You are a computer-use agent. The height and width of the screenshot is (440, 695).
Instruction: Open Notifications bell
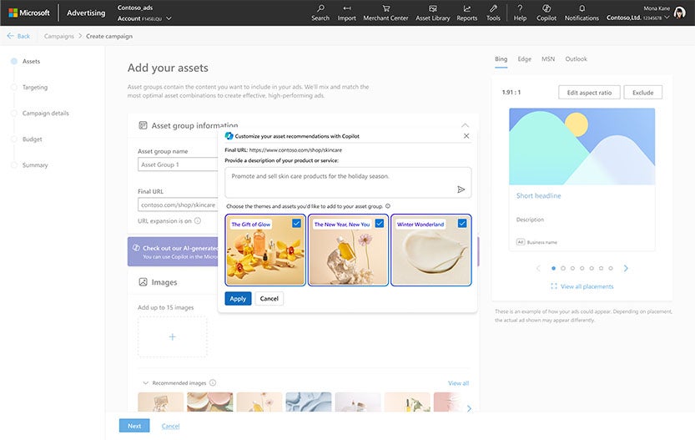582,12
